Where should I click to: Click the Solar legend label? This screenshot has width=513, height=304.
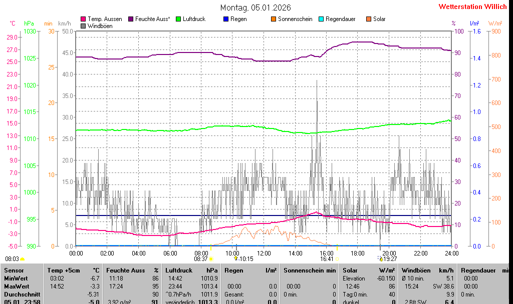point(379,19)
